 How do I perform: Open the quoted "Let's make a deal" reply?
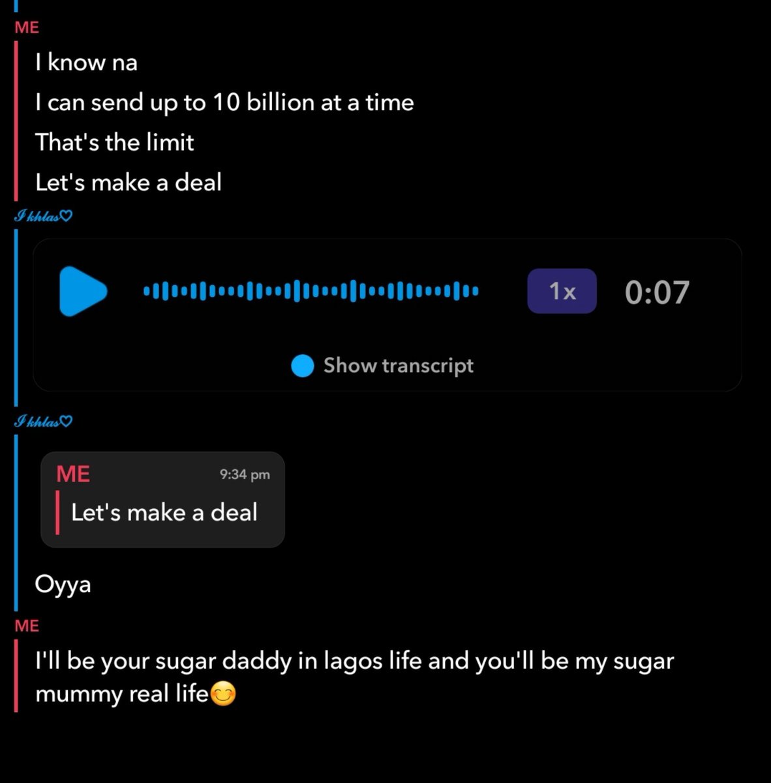click(x=162, y=500)
